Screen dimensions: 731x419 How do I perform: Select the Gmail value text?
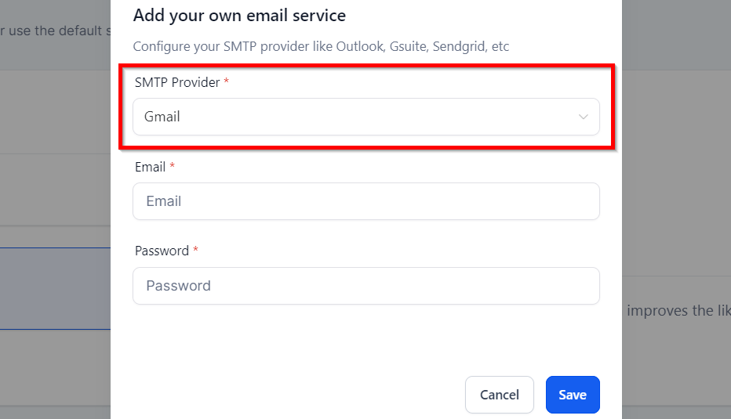[162, 117]
